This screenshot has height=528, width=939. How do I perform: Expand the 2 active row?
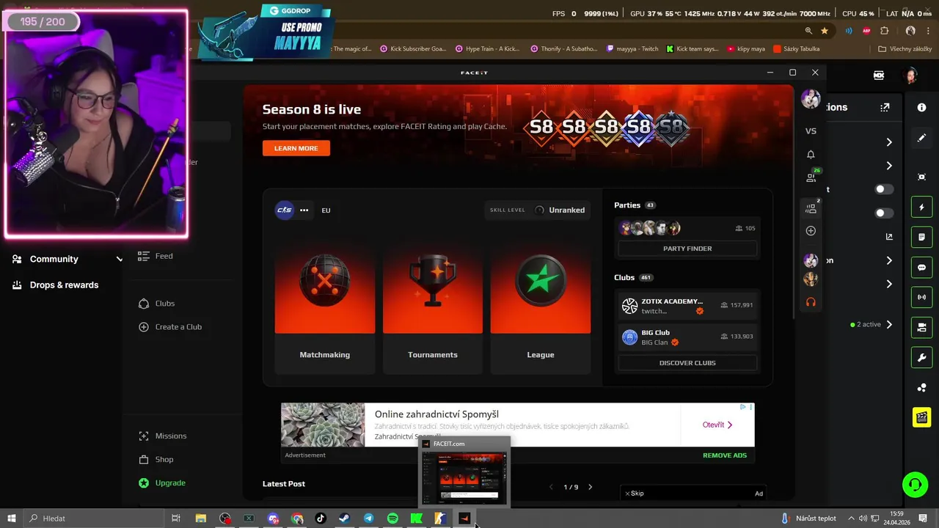[x=871, y=324]
